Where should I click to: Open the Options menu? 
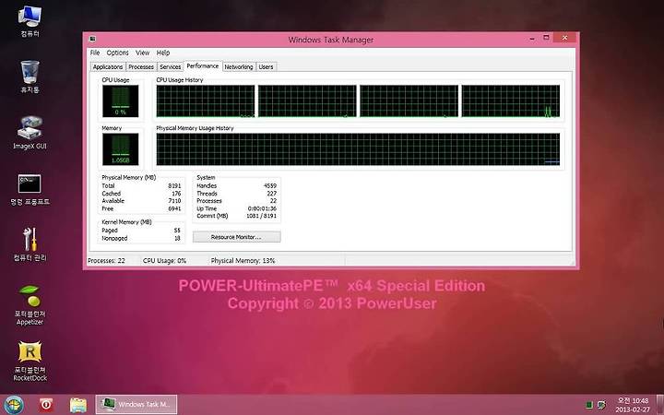(117, 53)
